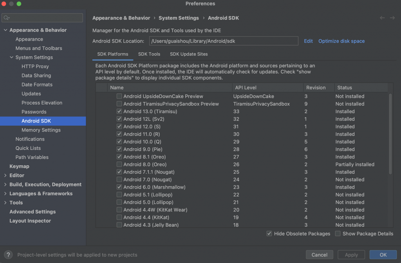Image resolution: width=401 pixels, height=263 pixels.
Task: Open Keymap settings
Action: [19, 166]
